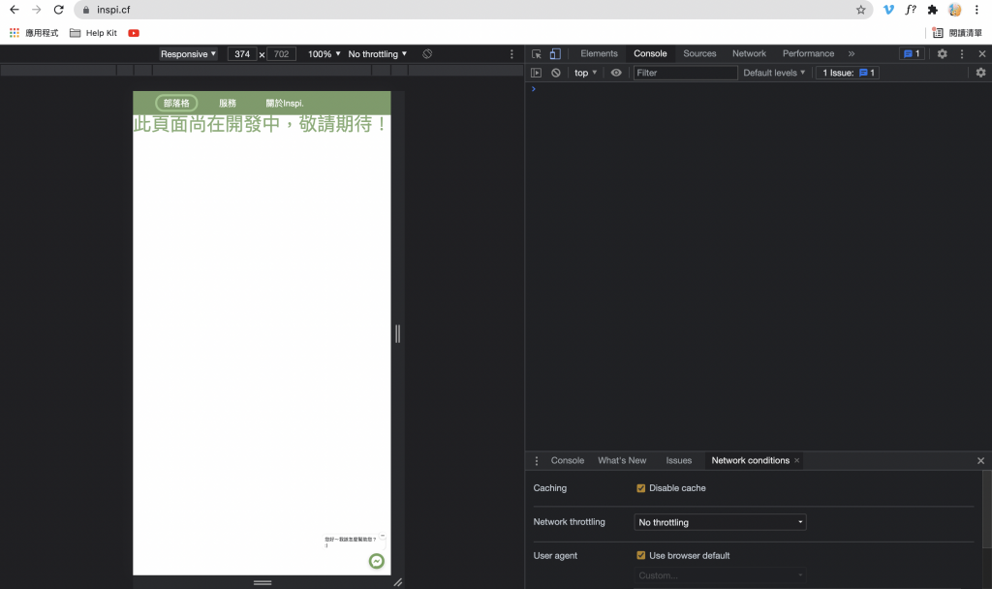
Task: Open the Default levels dropdown
Action: coord(774,73)
